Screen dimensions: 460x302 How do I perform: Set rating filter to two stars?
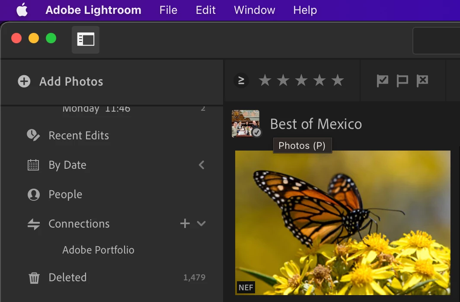(283, 80)
